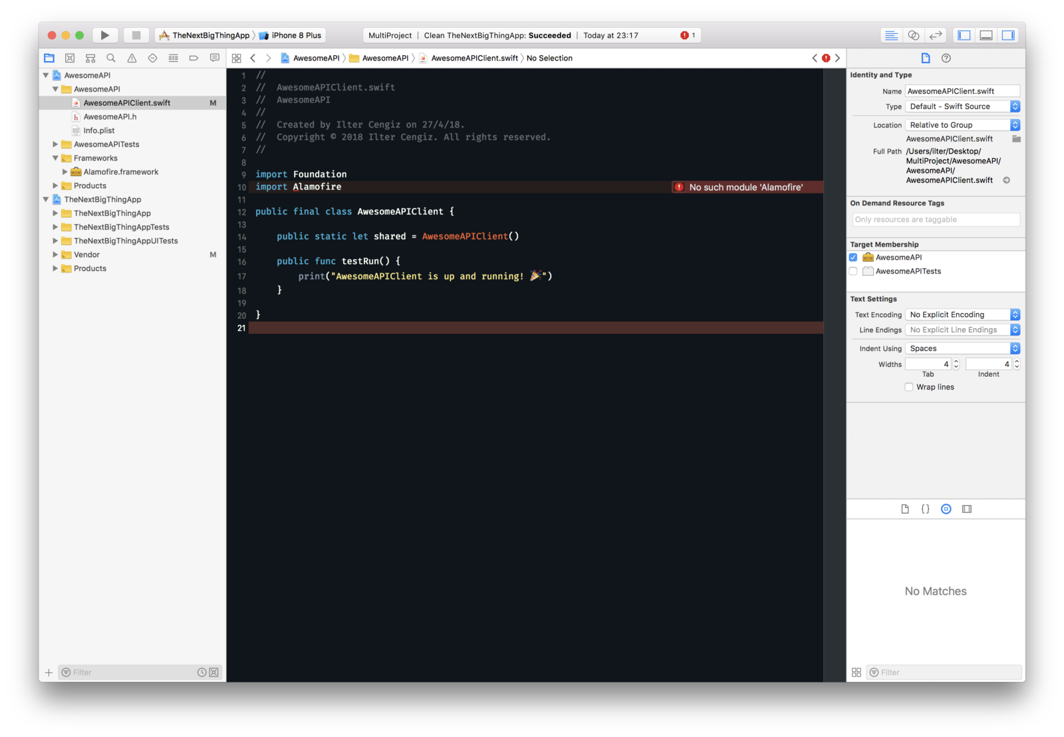Open the Text Encoding dropdown
The height and width of the screenshot is (737, 1064).
(x=962, y=314)
